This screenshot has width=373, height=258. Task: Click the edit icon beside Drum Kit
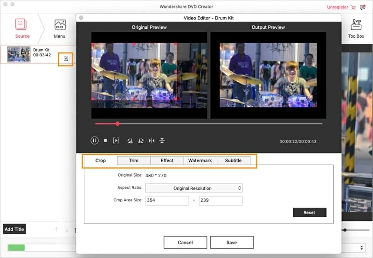[x=66, y=59]
